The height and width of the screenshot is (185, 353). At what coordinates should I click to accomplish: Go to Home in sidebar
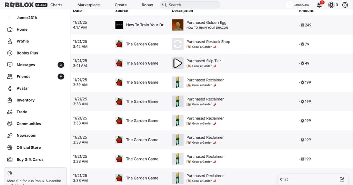[22, 29]
